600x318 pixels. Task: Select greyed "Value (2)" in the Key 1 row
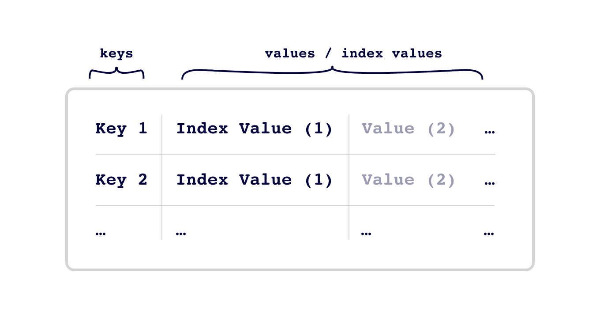click(x=409, y=129)
